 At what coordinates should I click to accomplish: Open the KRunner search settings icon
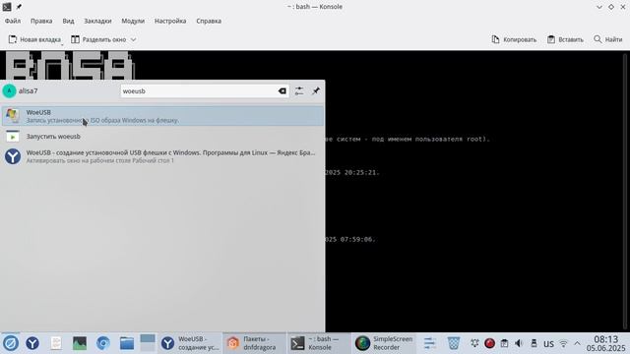[x=299, y=91]
